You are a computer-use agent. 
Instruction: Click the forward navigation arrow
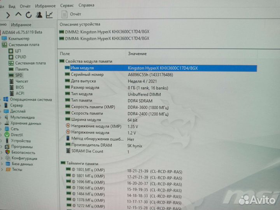tap(8, 15)
